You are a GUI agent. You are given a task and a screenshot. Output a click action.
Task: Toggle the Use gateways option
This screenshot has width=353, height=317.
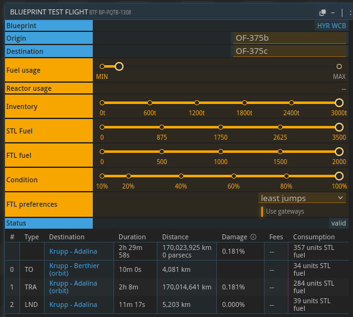(x=283, y=212)
